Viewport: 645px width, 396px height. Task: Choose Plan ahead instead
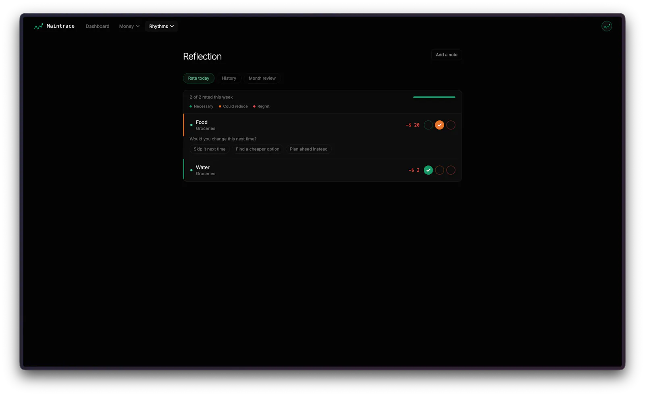308,149
